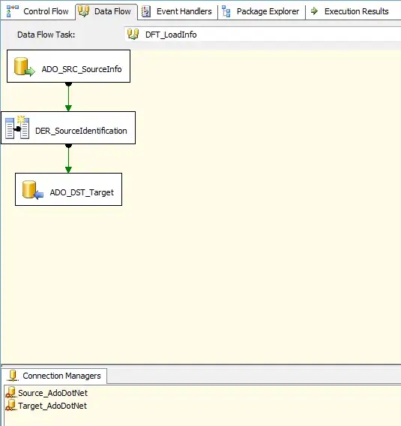Click the Data Flow tab icon
This screenshot has width=401, height=426.
[83, 11]
